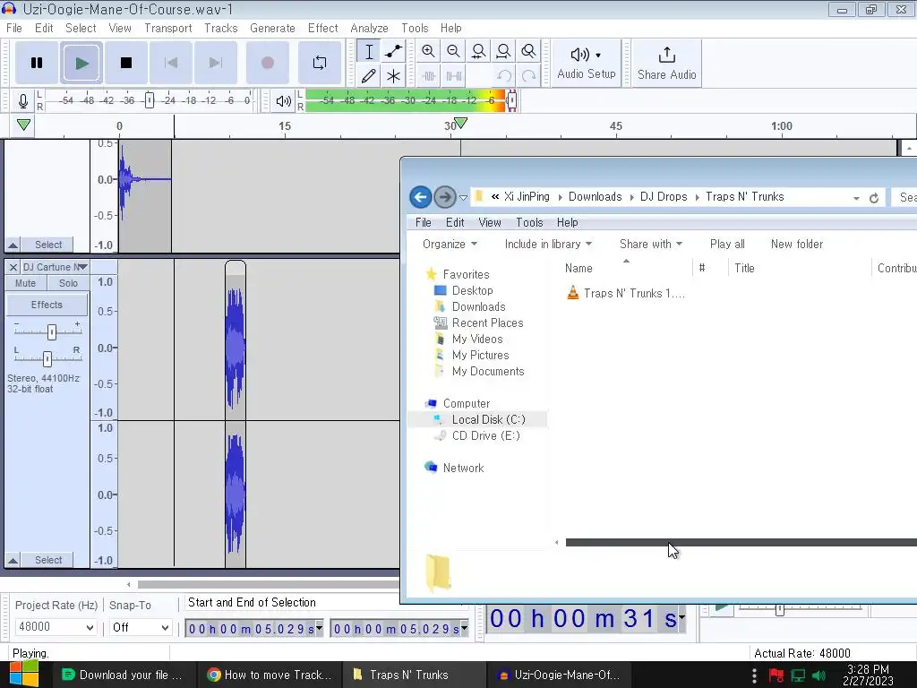This screenshot has width=917, height=688.
Task: Collapse the DJ Cartune track arrow
Action: [13, 560]
